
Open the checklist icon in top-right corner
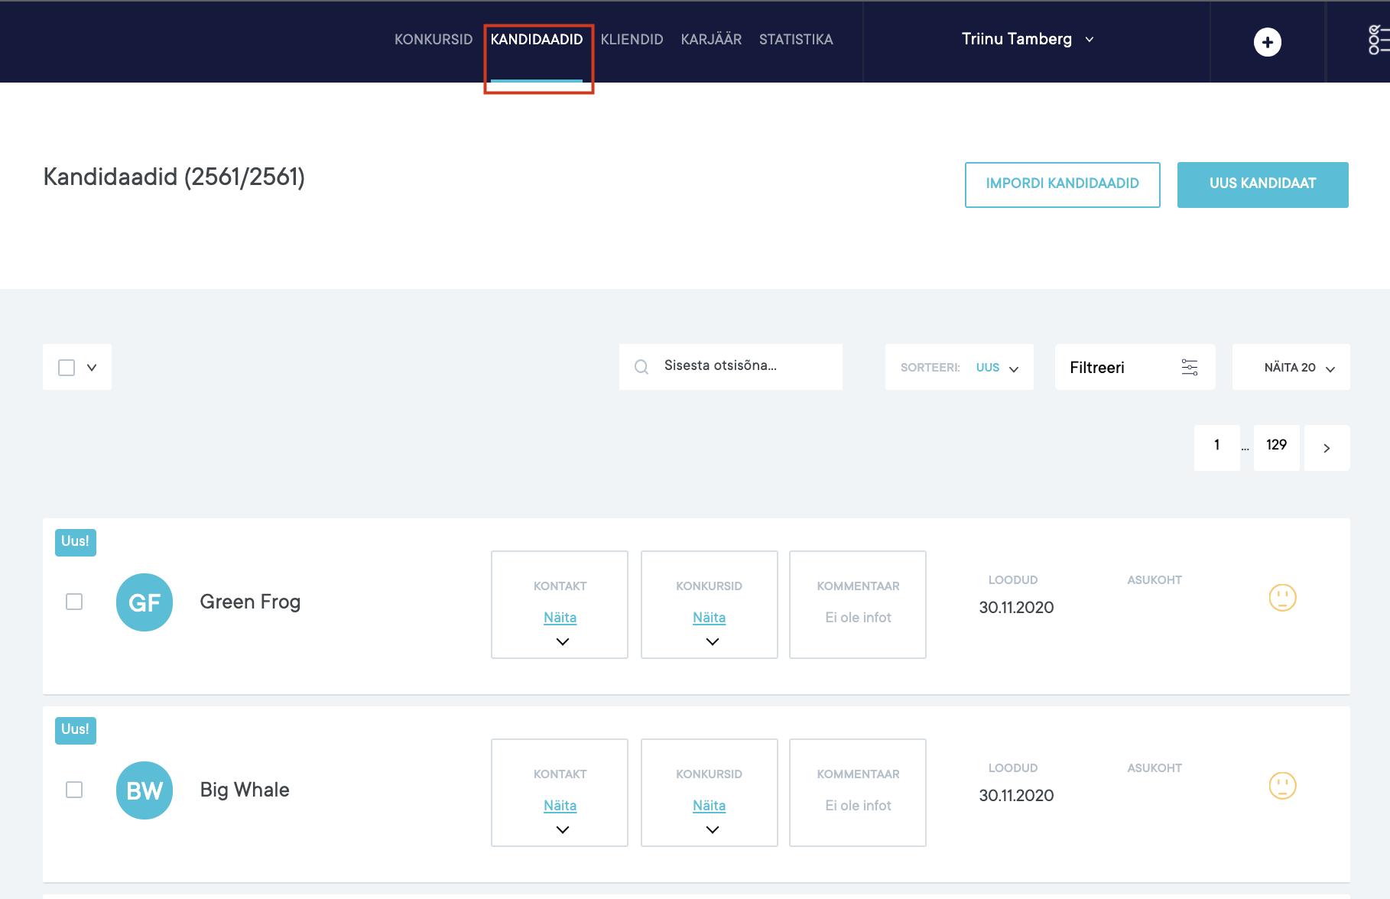pos(1376,41)
